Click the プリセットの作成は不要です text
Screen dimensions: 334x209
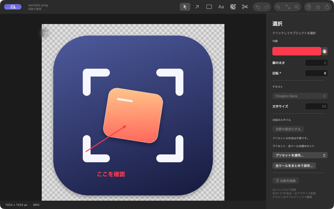click(290, 138)
